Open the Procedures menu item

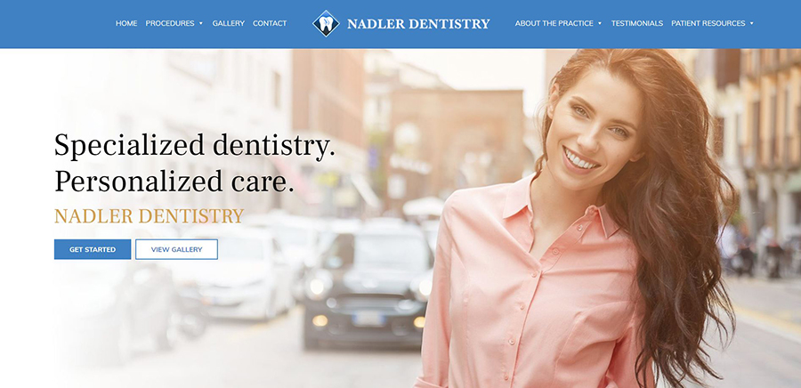170,23
